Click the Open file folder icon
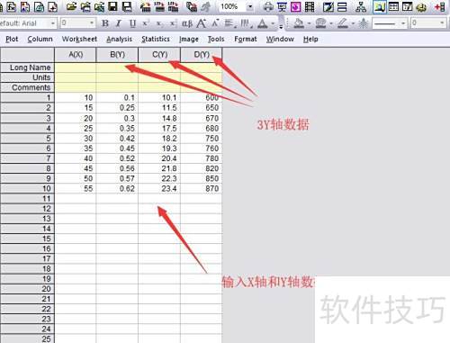450x343 pixels. click(71, 6)
